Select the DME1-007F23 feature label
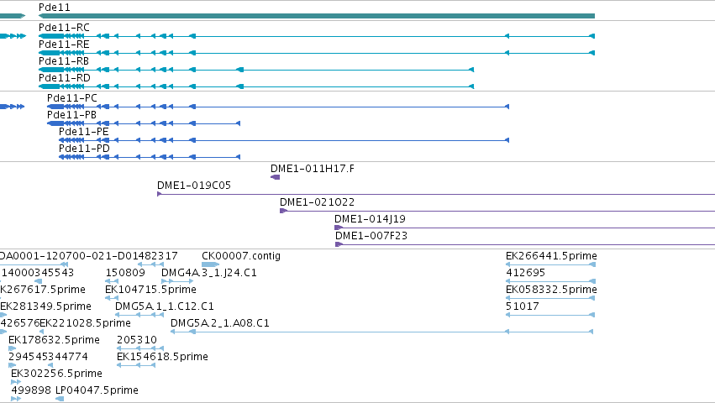The width and height of the screenshot is (715, 403). [371, 236]
